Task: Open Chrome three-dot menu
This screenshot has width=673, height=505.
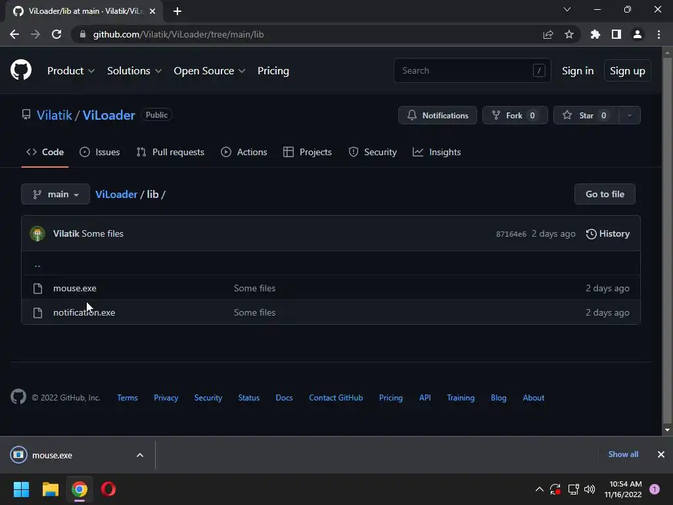Action: pyautogui.click(x=659, y=34)
